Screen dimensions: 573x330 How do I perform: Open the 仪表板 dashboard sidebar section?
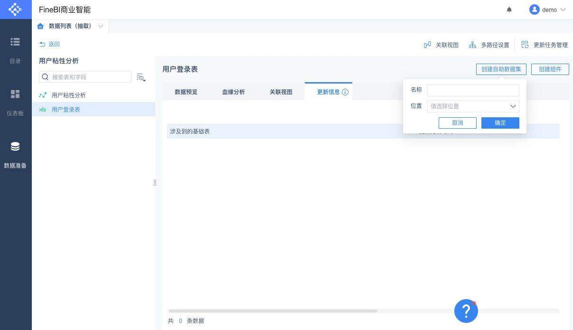pyautogui.click(x=15, y=102)
